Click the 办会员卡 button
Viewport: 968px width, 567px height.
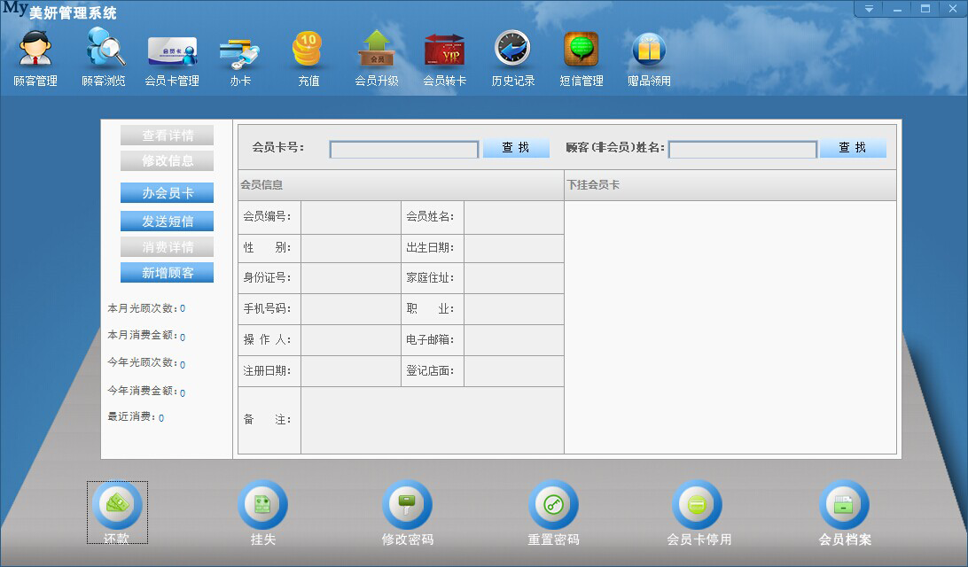coord(168,192)
